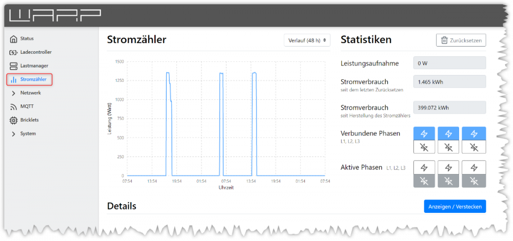
Task: Open Ladecontroller via its battery icon
Action: point(14,52)
